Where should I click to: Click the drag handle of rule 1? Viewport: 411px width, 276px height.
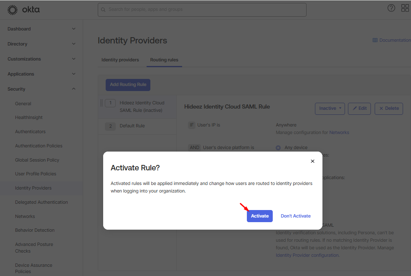[x=101, y=103]
